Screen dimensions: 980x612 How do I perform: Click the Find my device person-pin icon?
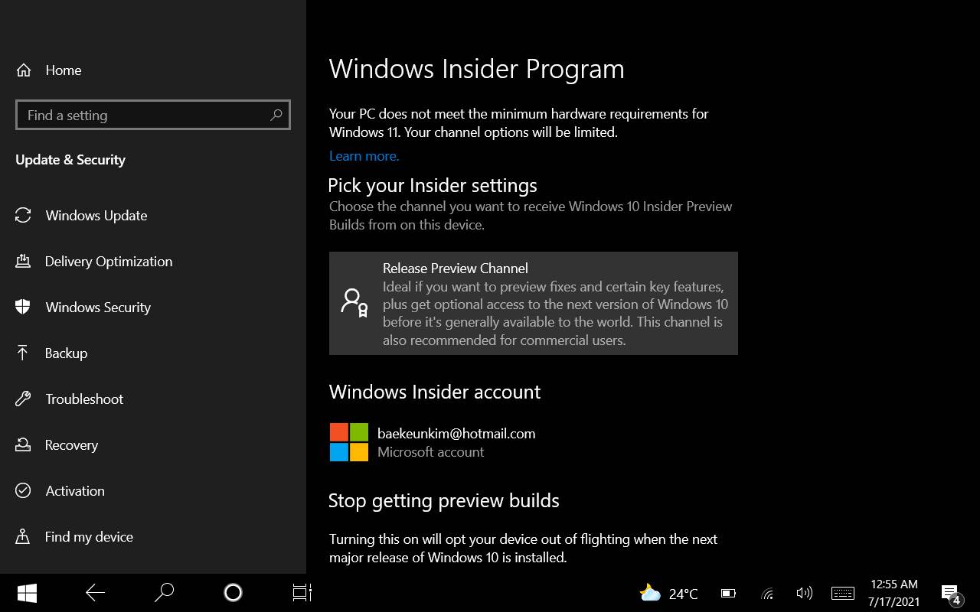point(23,537)
